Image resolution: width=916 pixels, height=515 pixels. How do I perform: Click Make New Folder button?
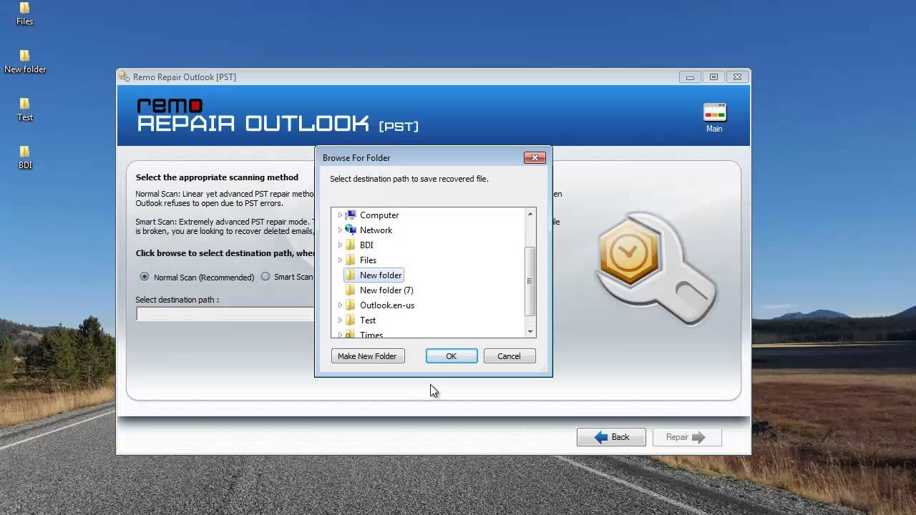pyautogui.click(x=368, y=356)
